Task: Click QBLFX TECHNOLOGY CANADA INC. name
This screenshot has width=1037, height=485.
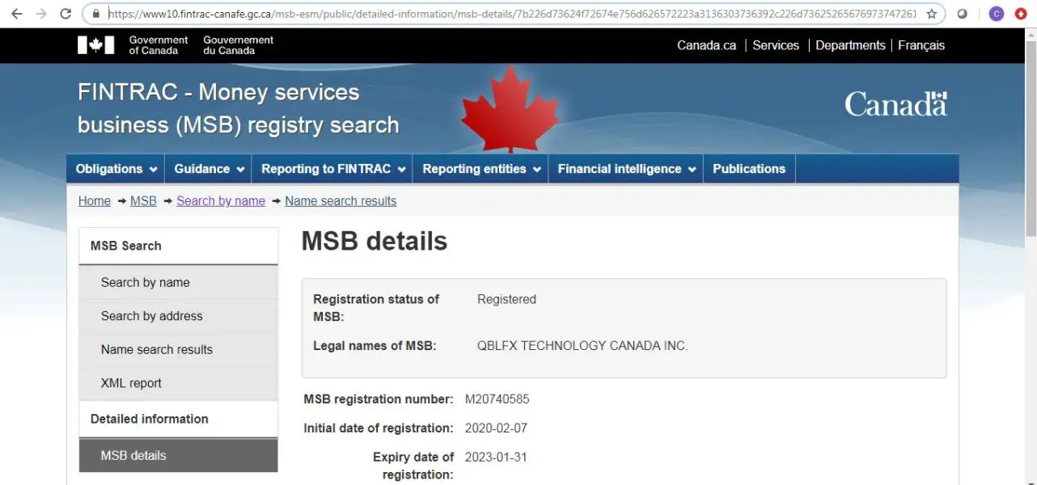Action: 582,346
